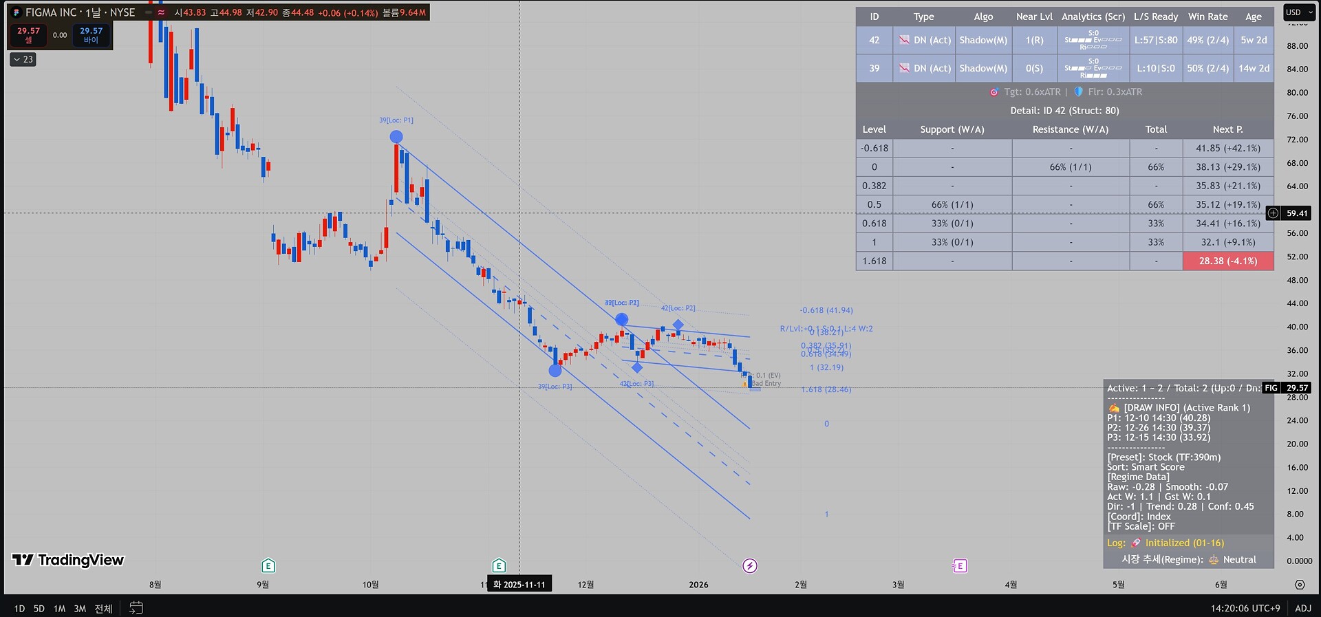Open the September earnings E marker

pyautogui.click(x=268, y=565)
